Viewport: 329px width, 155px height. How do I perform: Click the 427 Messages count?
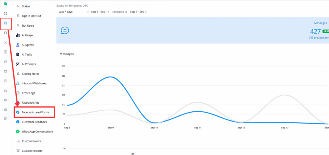[315, 31]
